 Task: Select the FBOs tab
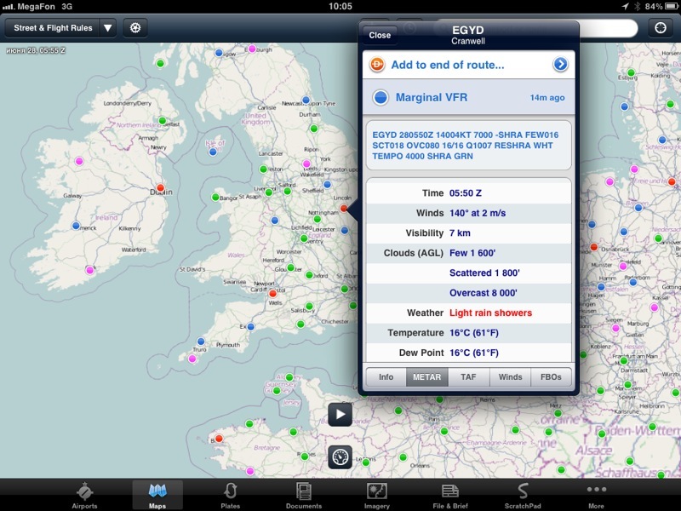(552, 376)
